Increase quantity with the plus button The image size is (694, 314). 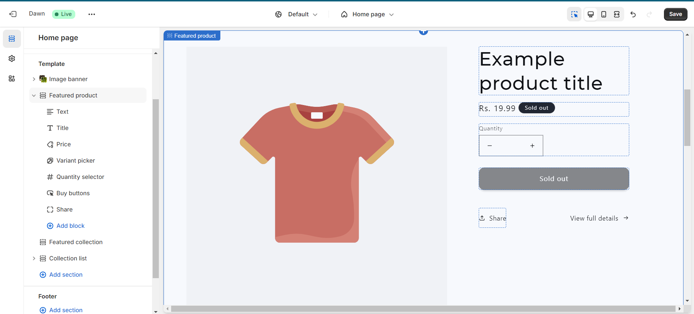point(532,146)
